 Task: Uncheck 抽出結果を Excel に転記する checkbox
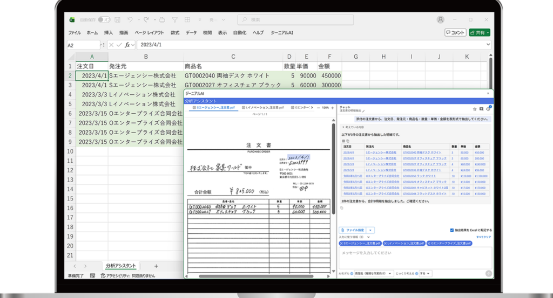(x=452, y=230)
